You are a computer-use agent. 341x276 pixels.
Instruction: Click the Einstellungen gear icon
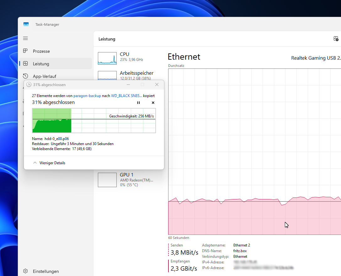[25, 271]
